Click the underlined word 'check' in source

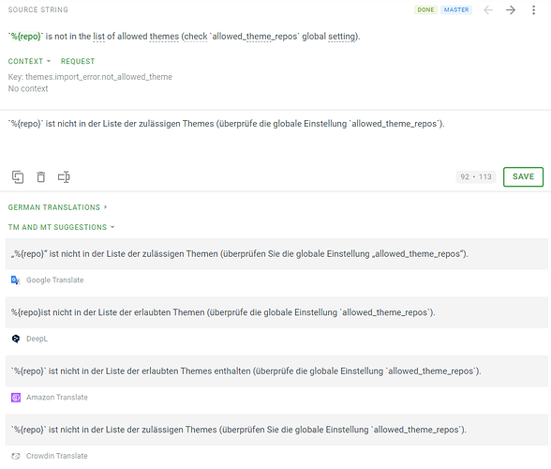point(196,37)
